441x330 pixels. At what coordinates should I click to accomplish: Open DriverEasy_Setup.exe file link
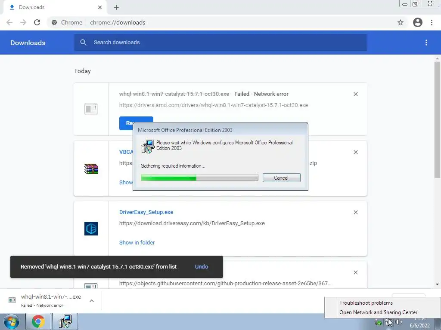(146, 212)
